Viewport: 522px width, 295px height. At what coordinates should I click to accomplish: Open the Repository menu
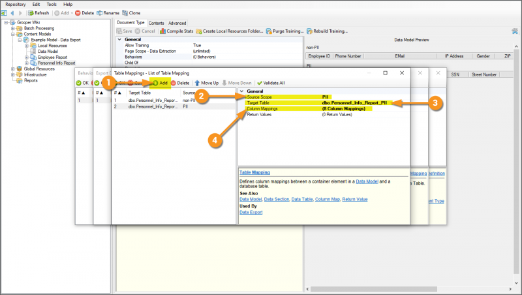[x=15, y=5]
